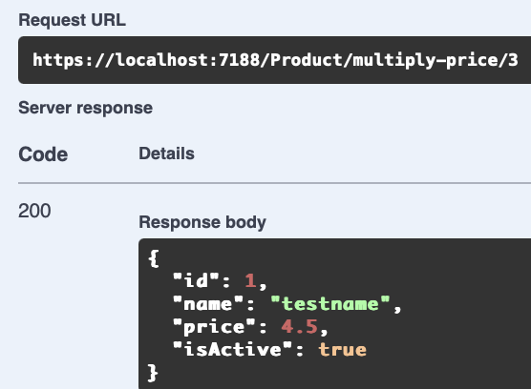The width and height of the screenshot is (531, 389).
Task: Click the Request URL heading
Action: coord(73,20)
